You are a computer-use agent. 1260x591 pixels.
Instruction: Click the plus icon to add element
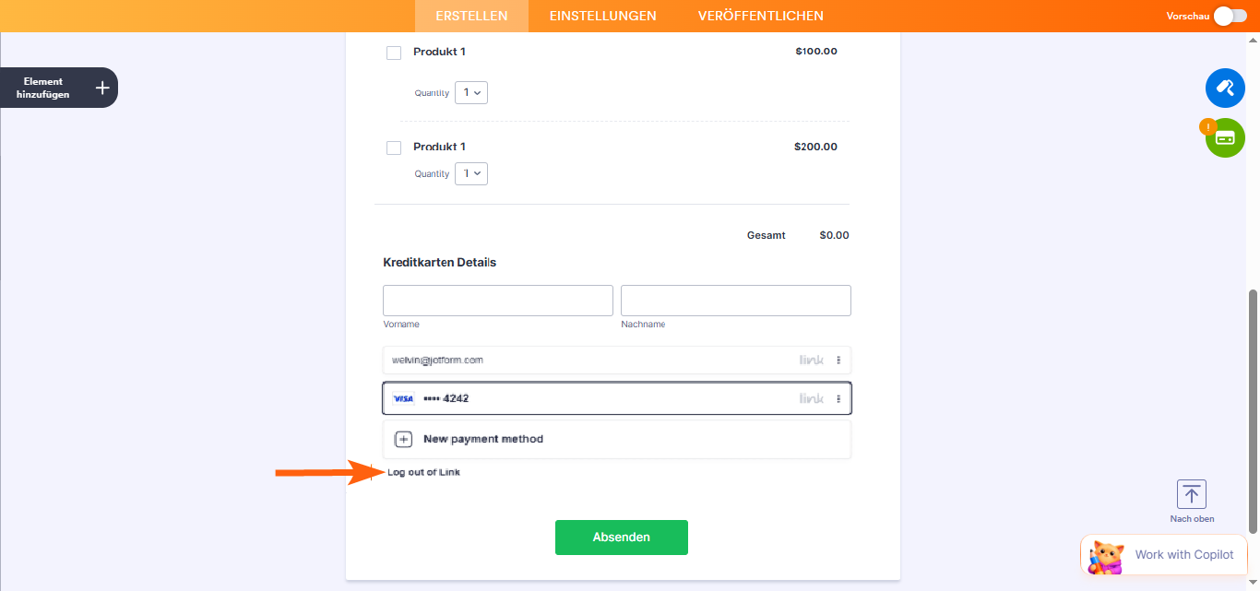tap(102, 88)
